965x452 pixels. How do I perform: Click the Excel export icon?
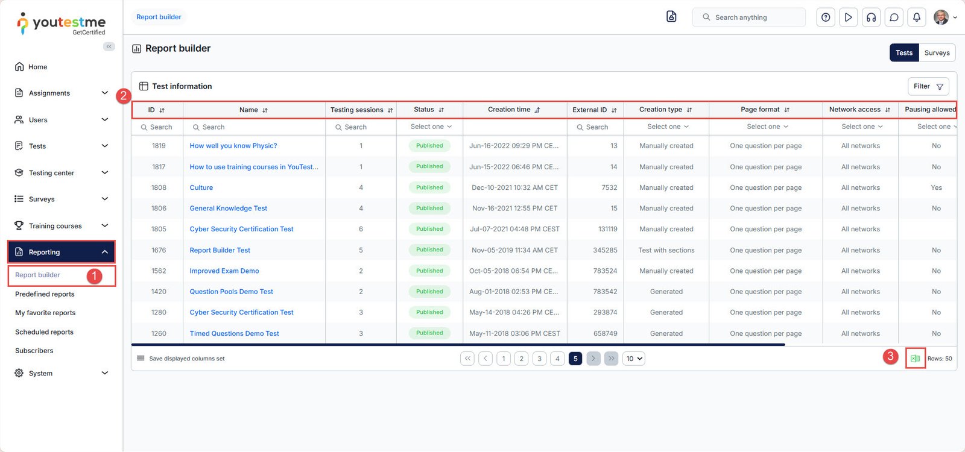915,359
